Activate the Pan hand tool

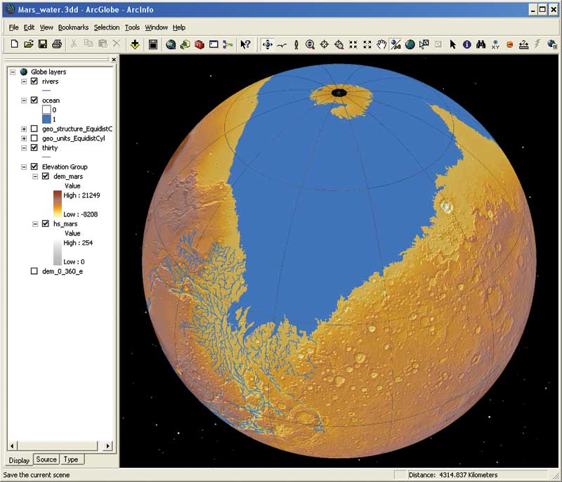click(x=381, y=44)
